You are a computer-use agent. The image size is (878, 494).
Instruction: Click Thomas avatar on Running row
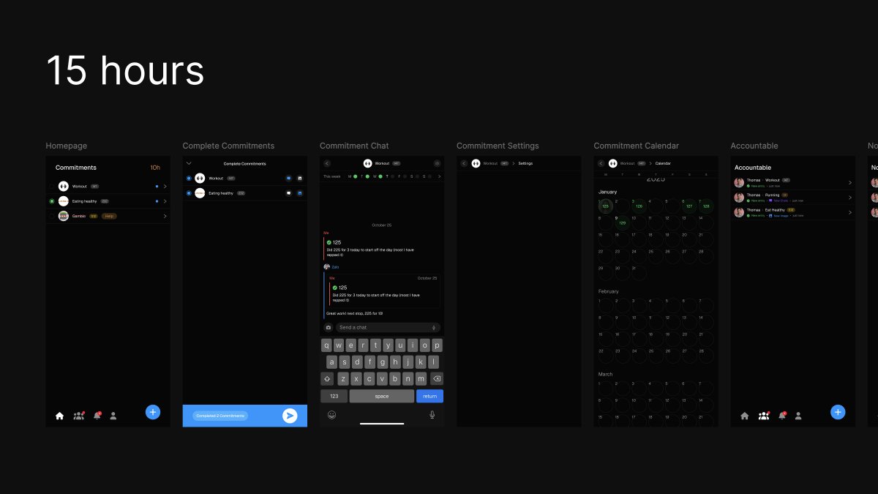pyautogui.click(x=739, y=198)
